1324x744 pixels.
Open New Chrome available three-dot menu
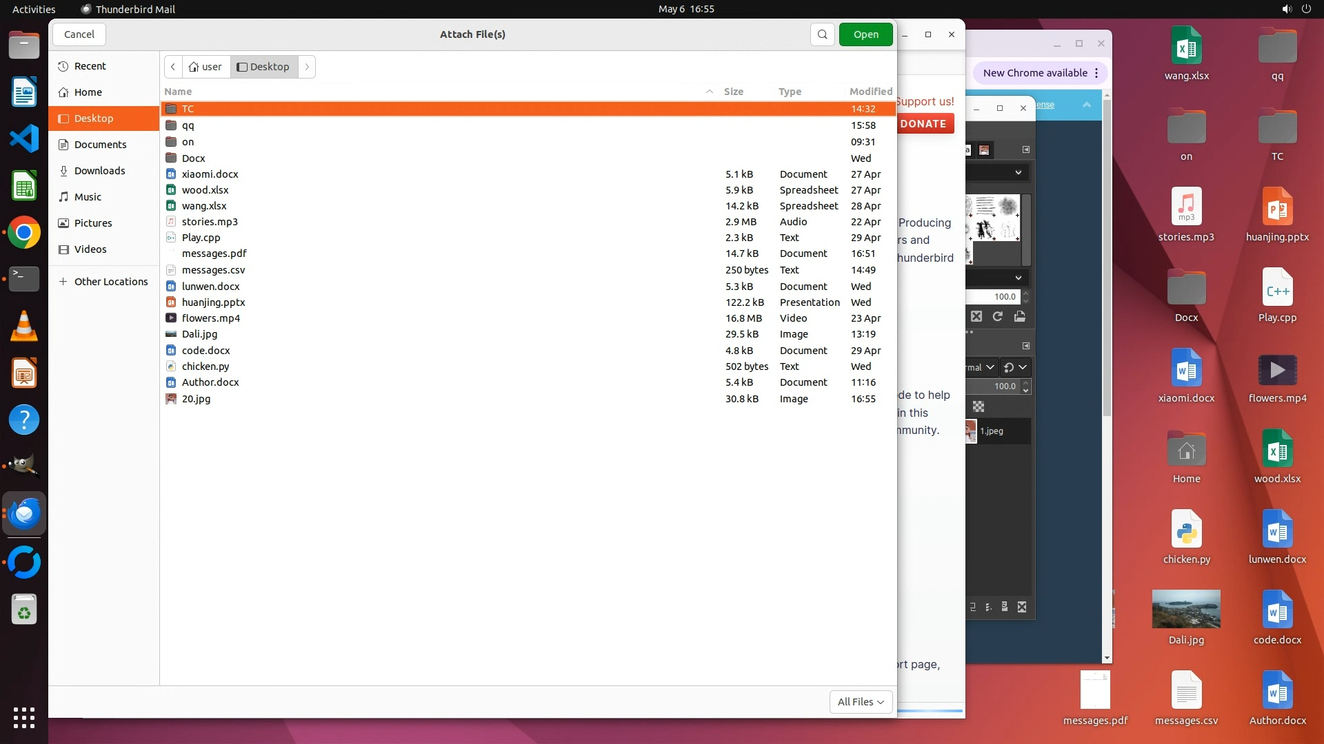(1096, 73)
